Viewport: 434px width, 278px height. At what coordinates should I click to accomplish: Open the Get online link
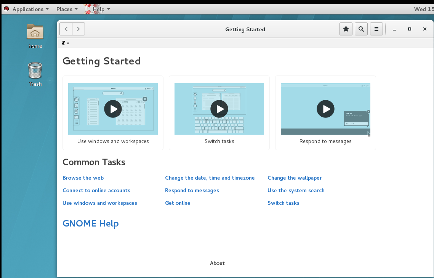click(178, 203)
